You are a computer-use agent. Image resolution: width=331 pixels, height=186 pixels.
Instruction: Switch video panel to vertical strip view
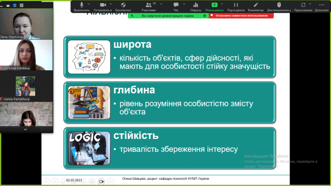click(x=15, y=6)
